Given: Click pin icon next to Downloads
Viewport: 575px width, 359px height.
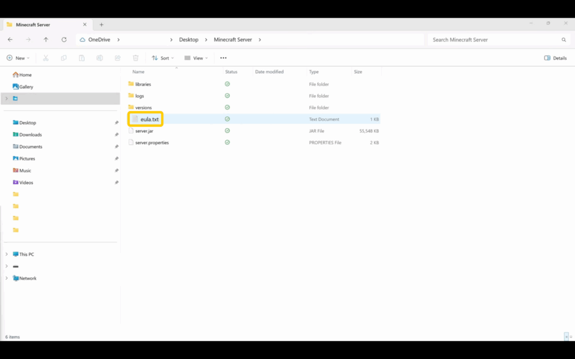Looking at the screenshot, I should tap(117, 135).
